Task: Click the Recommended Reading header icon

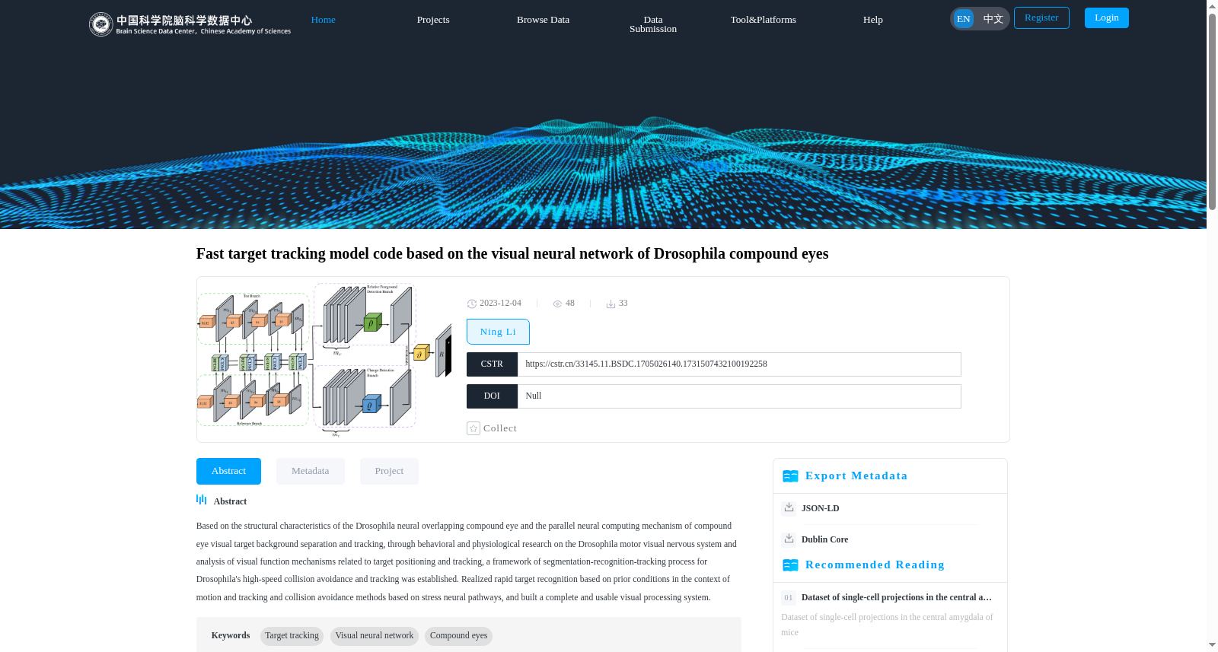Action: (x=790, y=565)
